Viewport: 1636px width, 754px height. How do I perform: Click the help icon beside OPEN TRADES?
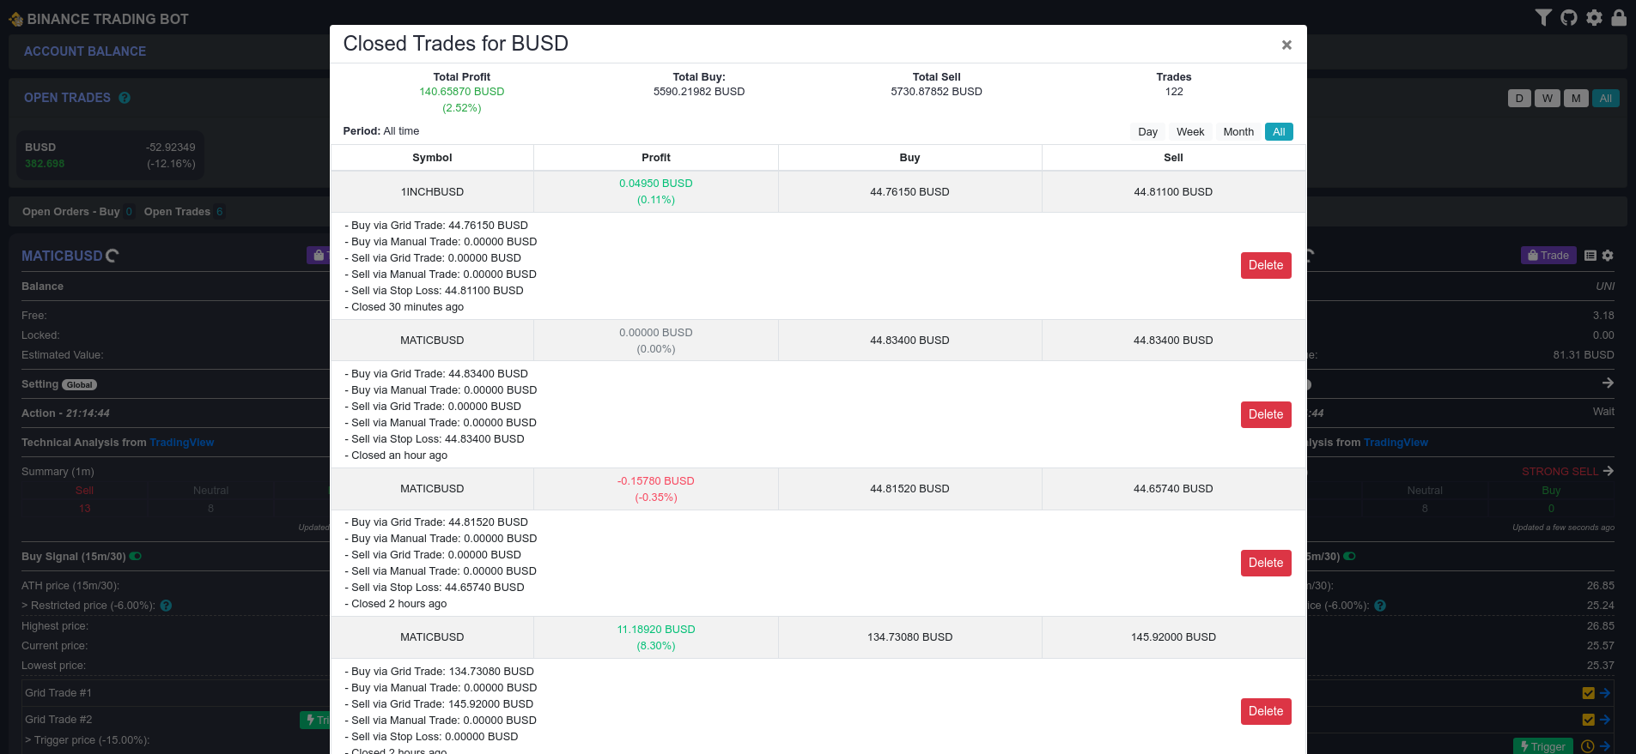tap(125, 98)
